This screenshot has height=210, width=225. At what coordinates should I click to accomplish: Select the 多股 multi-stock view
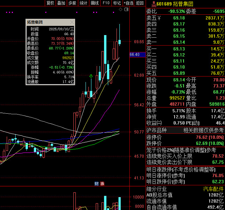click(x=72, y=3)
